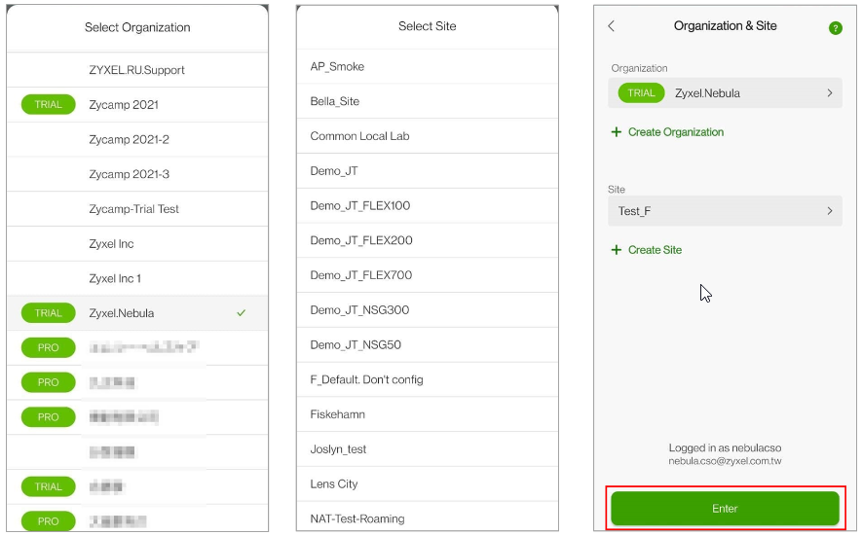Click the Create Organization link
Viewport: 863px width, 536px height.
675,132
